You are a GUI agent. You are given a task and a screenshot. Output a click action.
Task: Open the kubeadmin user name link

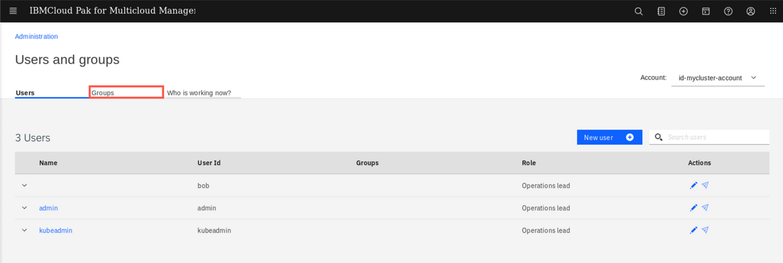coord(56,230)
